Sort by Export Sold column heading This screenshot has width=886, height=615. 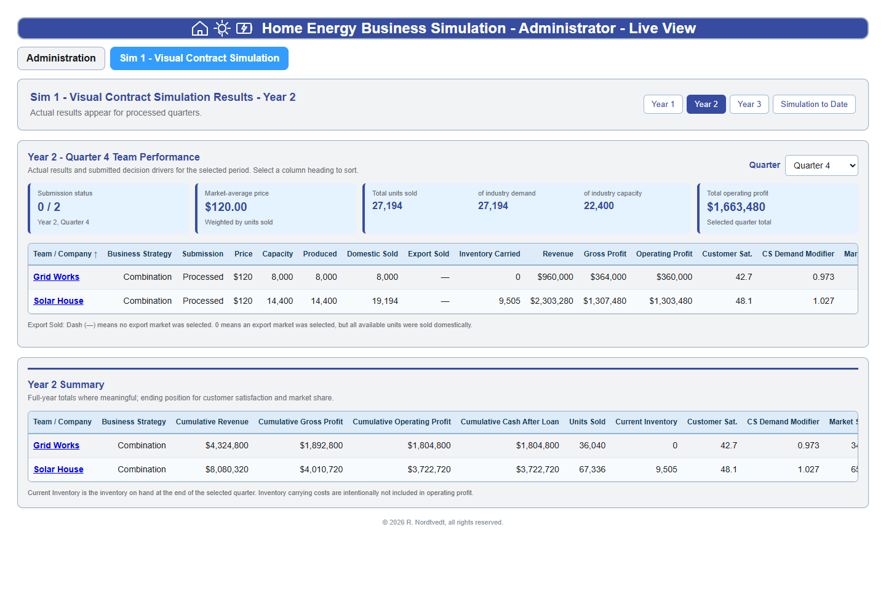coord(428,254)
